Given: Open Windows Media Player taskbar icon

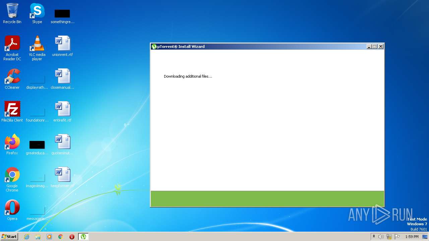Looking at the screenshot, I should (x=49, y=237).
